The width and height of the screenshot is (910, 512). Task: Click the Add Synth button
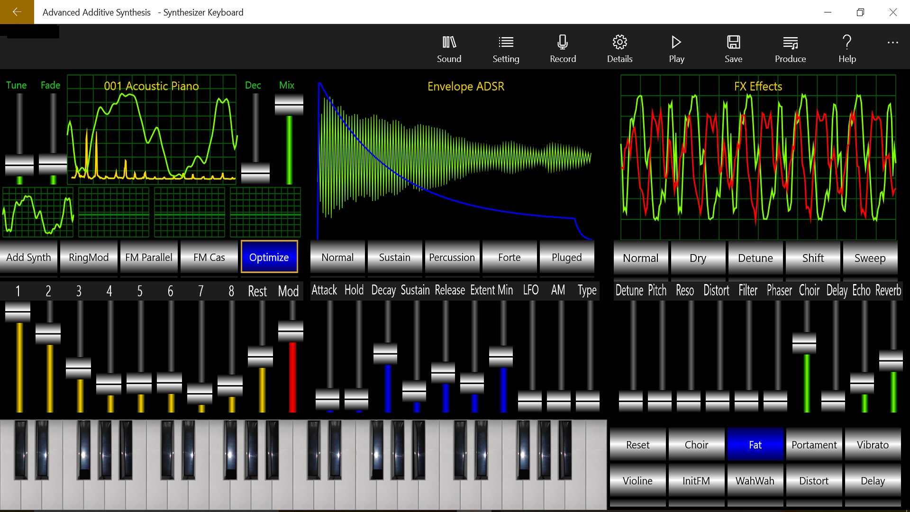tap(28, 257)
